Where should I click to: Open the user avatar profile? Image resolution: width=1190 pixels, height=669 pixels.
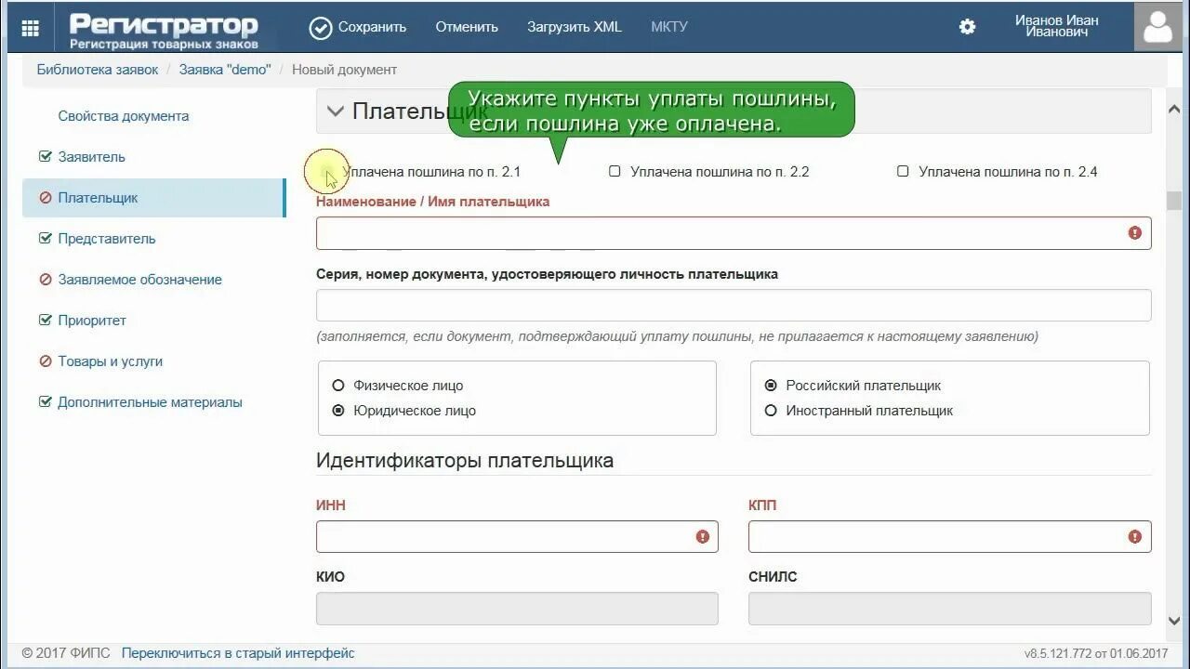[x=1157, y=27]
